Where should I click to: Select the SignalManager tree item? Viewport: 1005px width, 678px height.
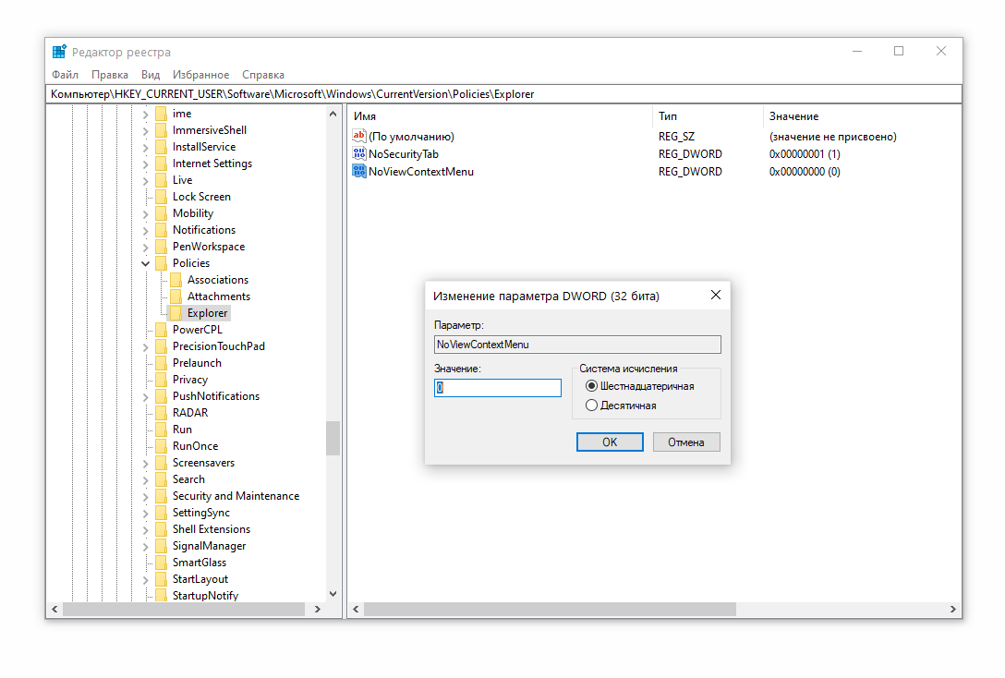click(209, 546)
